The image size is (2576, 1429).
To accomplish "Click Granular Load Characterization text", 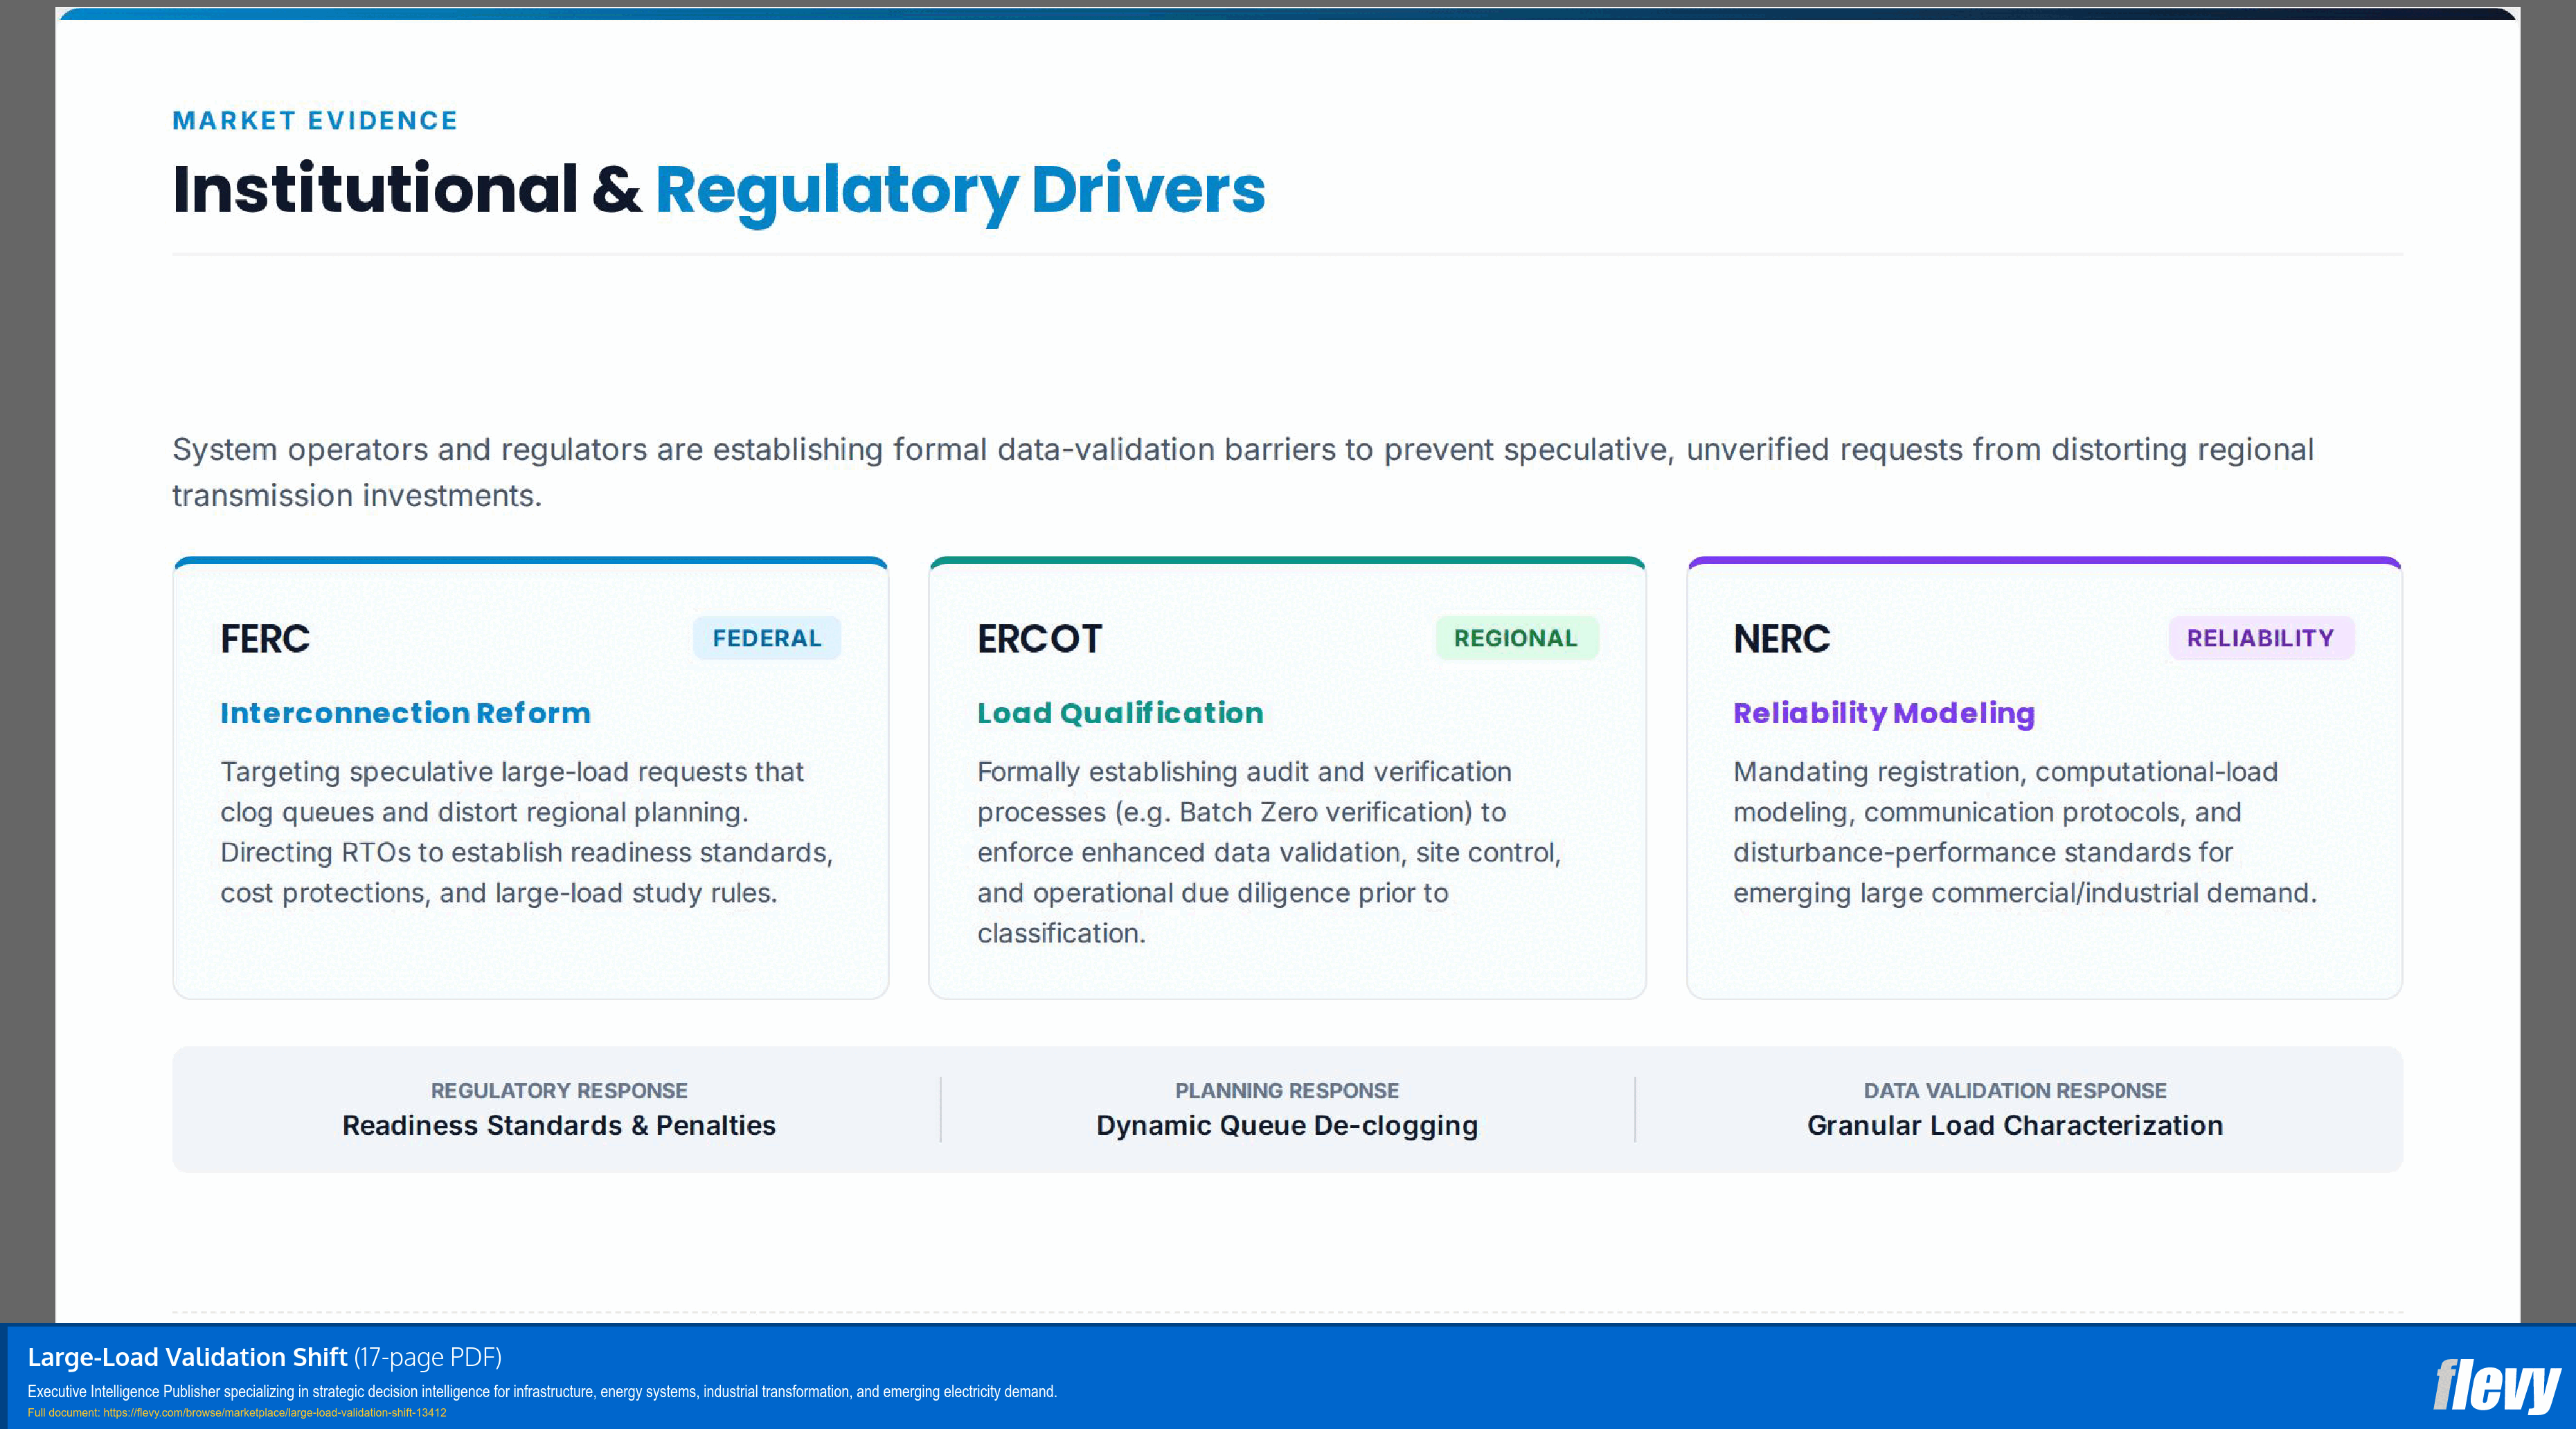I will pos(2015,1125).
